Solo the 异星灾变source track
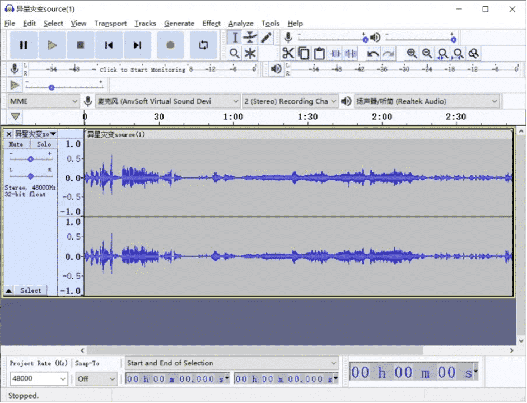 pyautogui.click(x=44, y=144)
